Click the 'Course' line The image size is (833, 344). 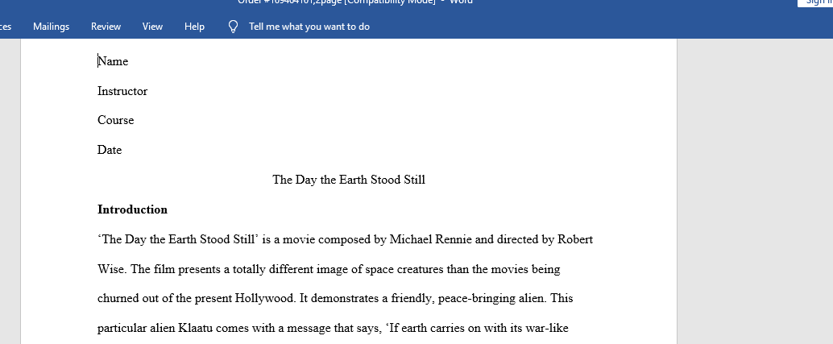115,121
